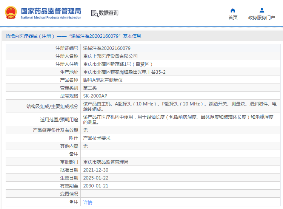The height and width of the screenshot is (209, 283).
Task: Click the document icon before 境内医疗器械
Action: click(x=8, y=36)
